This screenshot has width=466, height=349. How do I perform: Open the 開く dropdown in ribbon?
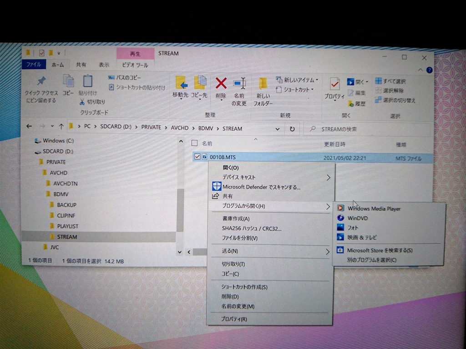point(366,82)
